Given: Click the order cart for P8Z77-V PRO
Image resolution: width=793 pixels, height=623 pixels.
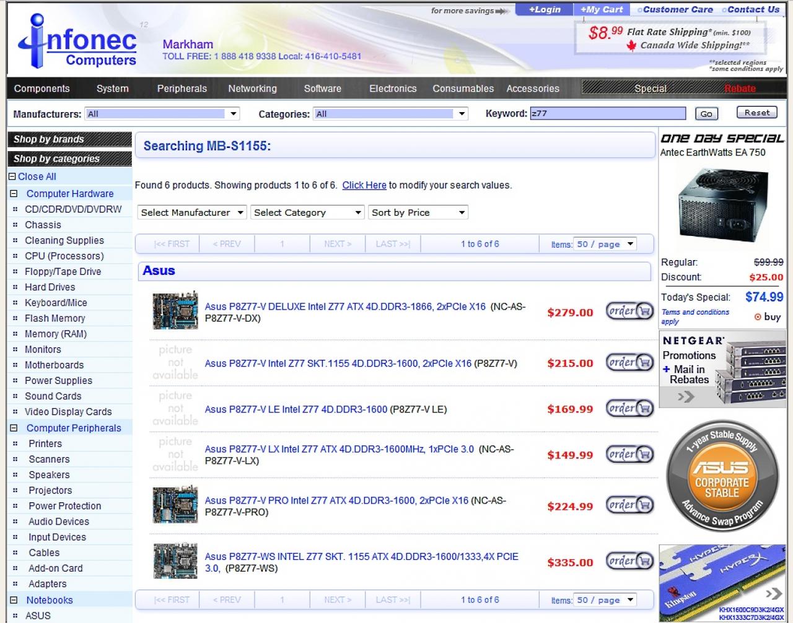Looking at the screenshot, I should coord(629,505).
